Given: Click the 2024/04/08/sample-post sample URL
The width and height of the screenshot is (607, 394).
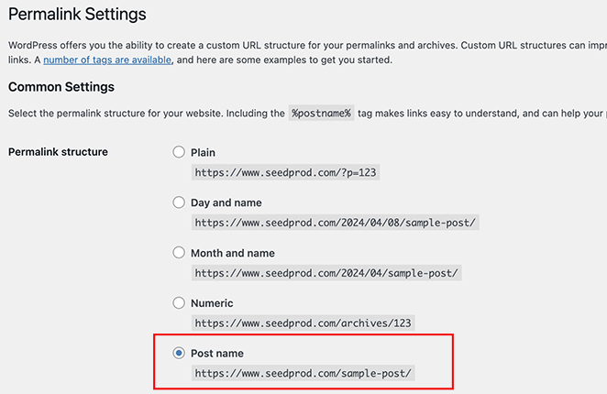Looking at the screenshot, I should point(336,222).
